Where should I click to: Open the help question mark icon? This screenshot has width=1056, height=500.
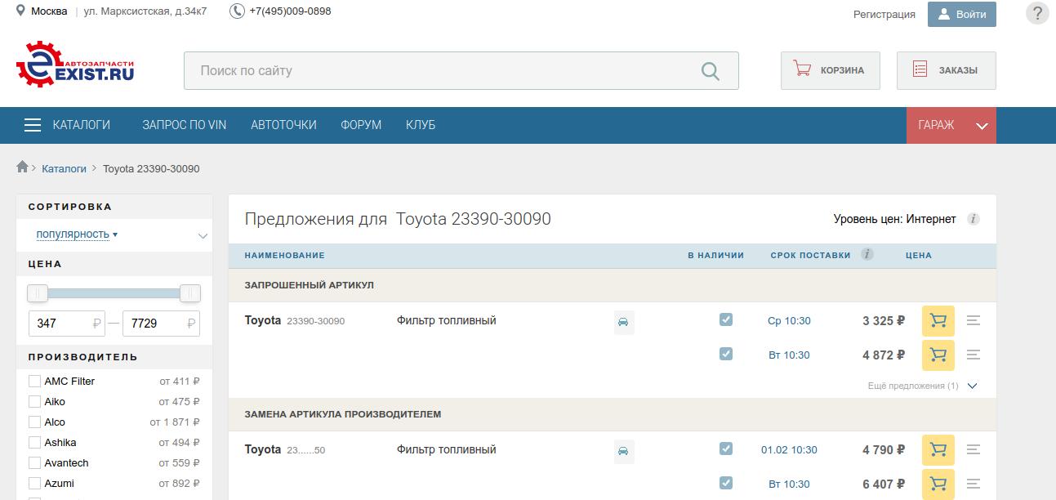[x=1036, y=14]
